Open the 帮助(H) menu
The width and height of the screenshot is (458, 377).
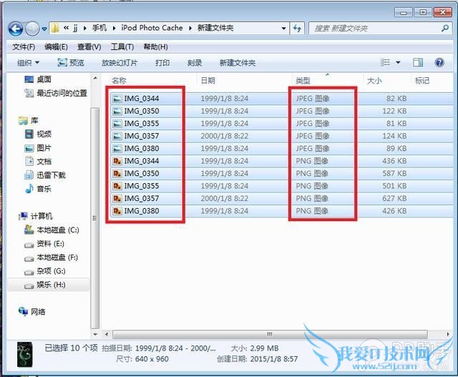click(x=155, y=46)
